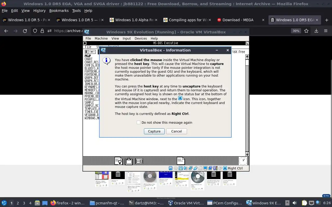The height and width of the screenshot is (207, 332).
Task: Click the minimized window-layout icon in guest
Action: tap(139, 161)
